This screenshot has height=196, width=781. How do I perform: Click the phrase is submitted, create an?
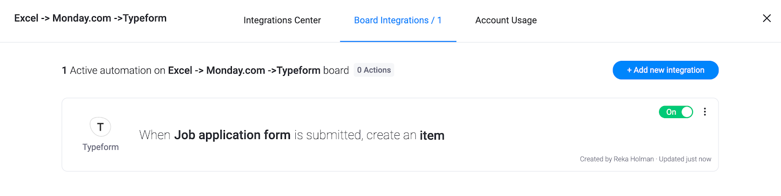[355, 135]
